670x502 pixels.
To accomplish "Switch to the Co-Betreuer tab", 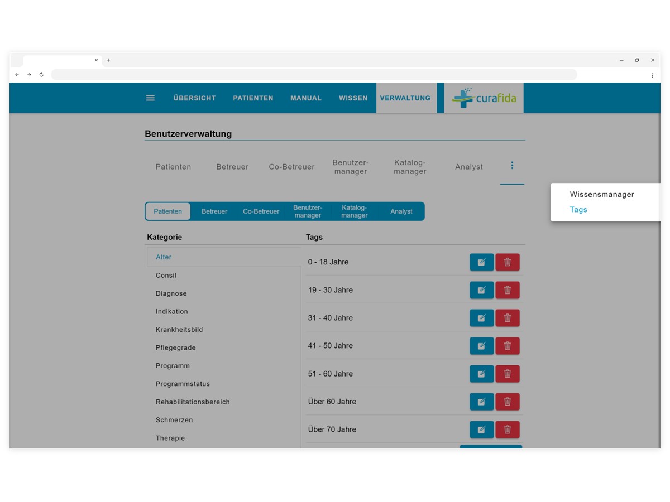I will click(x=291, y=167).
